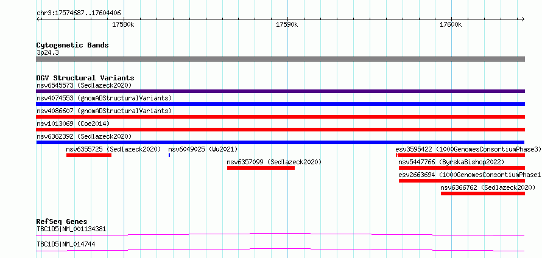Open esv3595422 (1000GenomesConsortiumPhase3) label
Screen dimensions: 542x258
click(x=468, y=149)
